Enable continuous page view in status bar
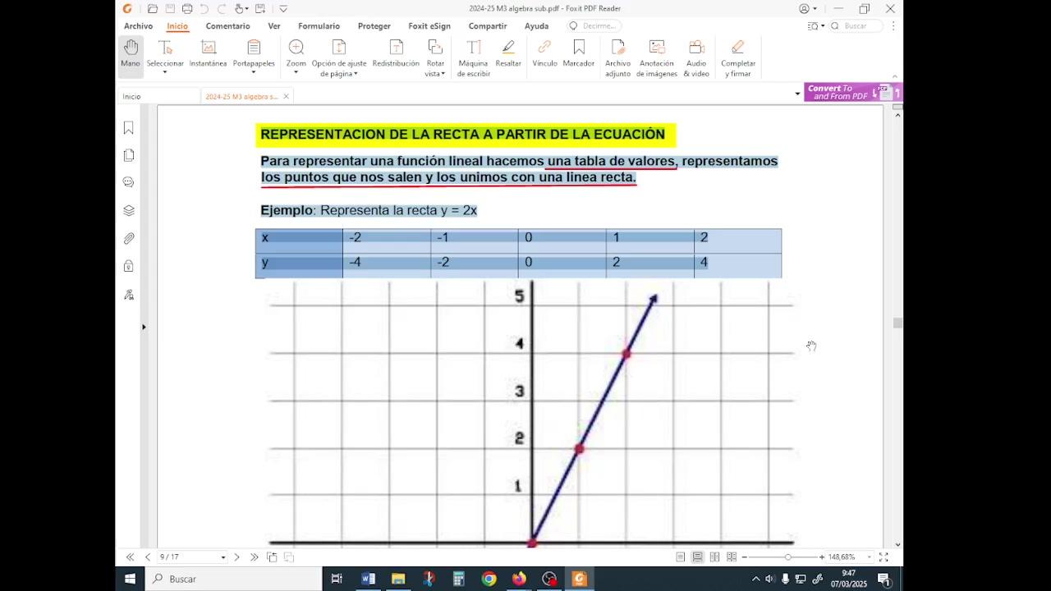The image size is (1051, 591). 697,557
